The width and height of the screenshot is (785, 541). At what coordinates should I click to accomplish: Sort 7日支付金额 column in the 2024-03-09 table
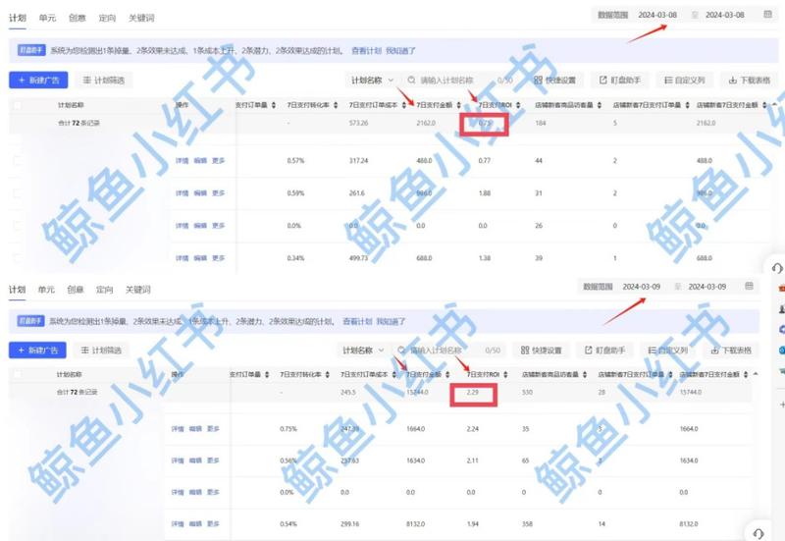(x=447, y=374)
